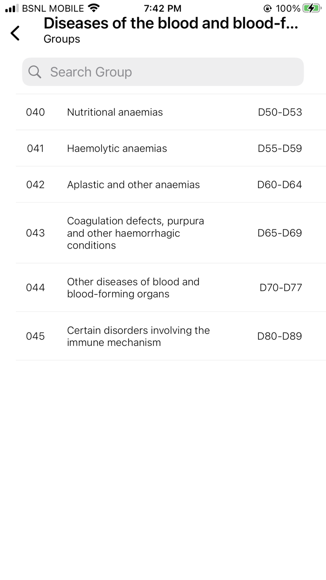This screenshot has height=580, width=326.
Task: Open the Coagulation defects group
Action: 163,233
